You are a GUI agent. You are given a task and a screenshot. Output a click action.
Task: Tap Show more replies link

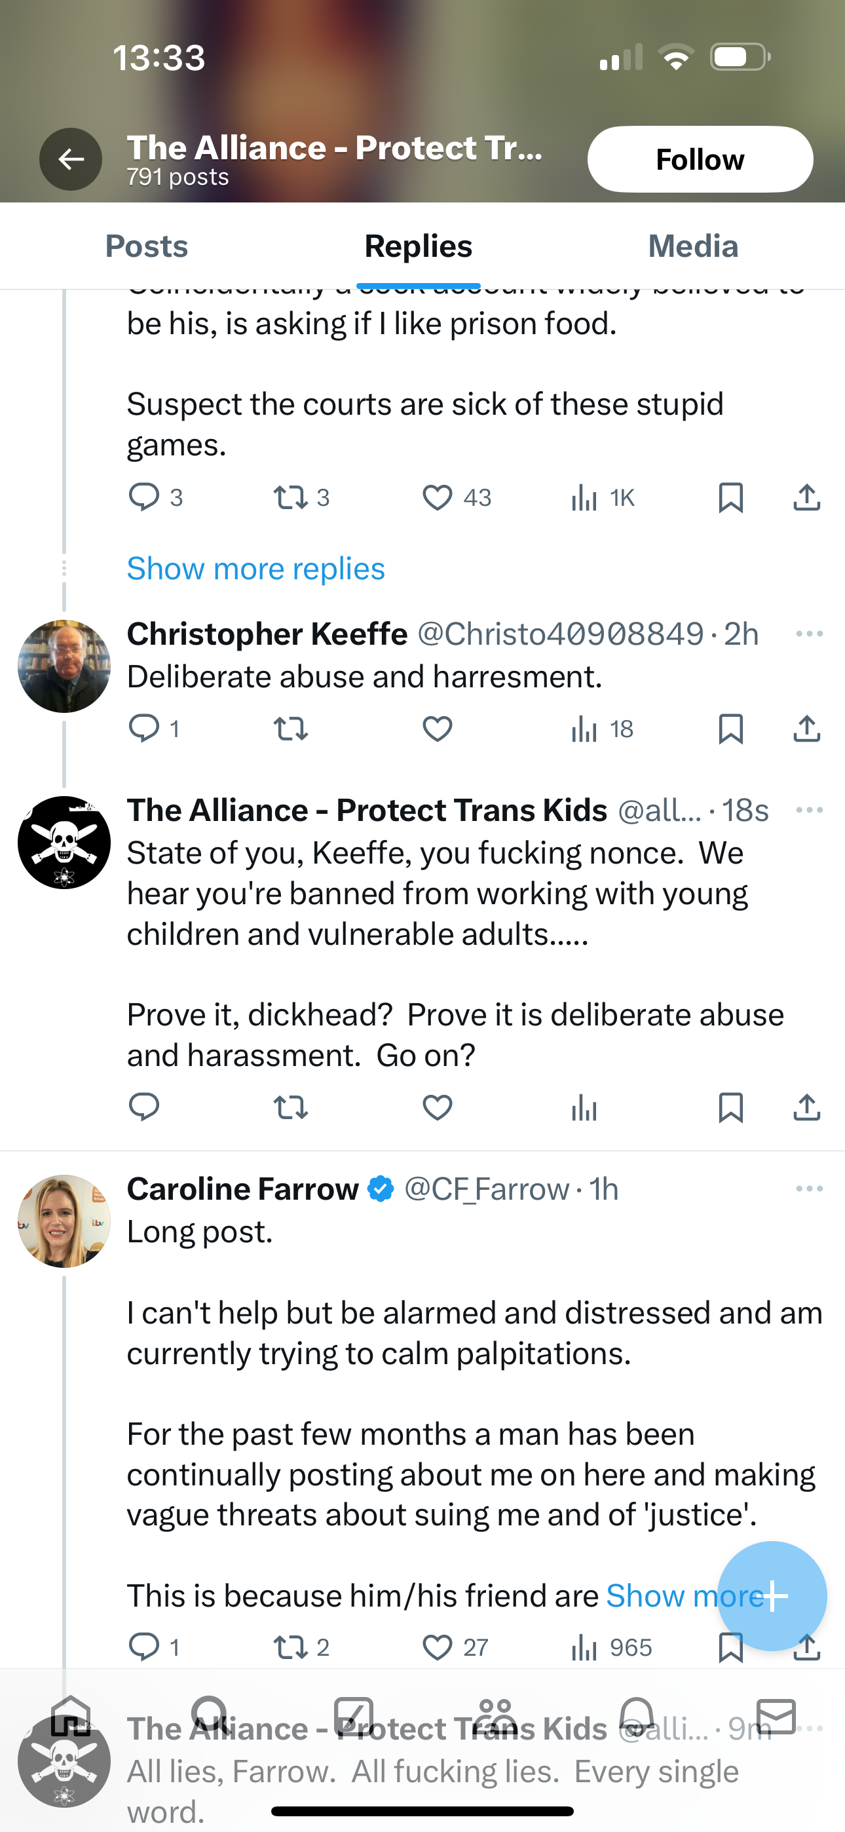256,568
